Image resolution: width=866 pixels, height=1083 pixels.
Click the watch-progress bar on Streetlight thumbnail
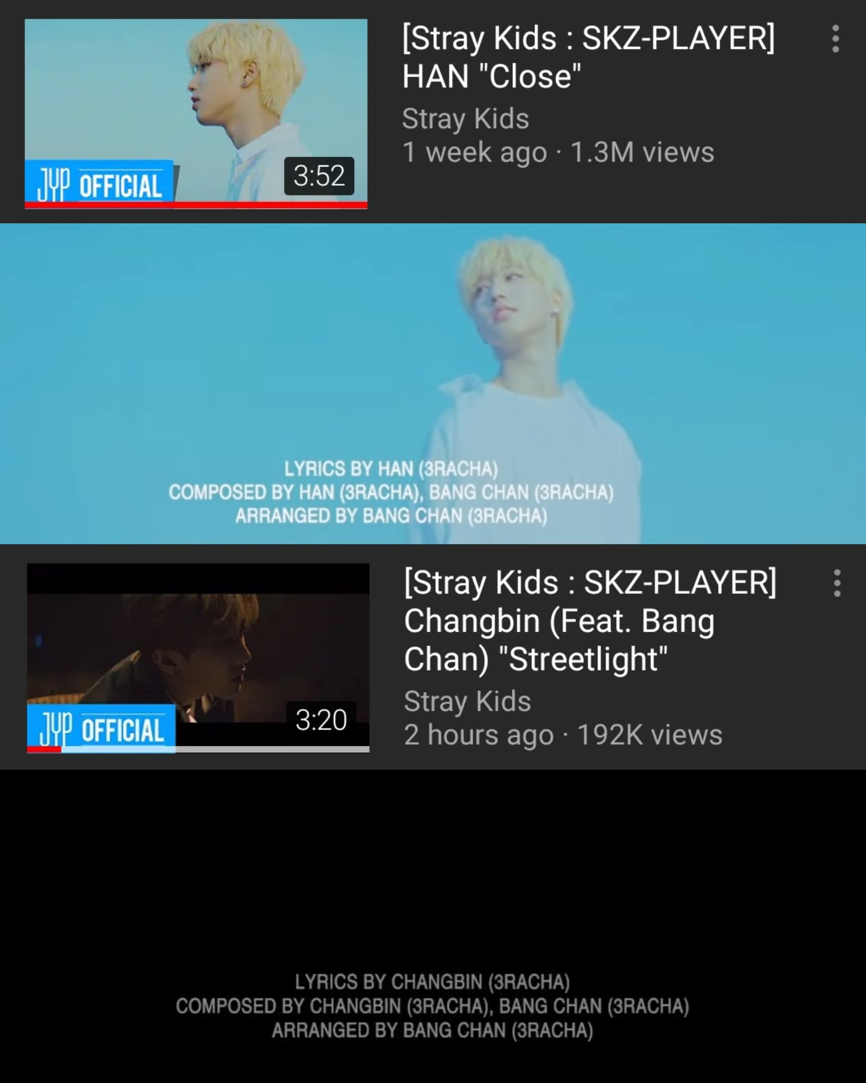(x=198, y=749)
